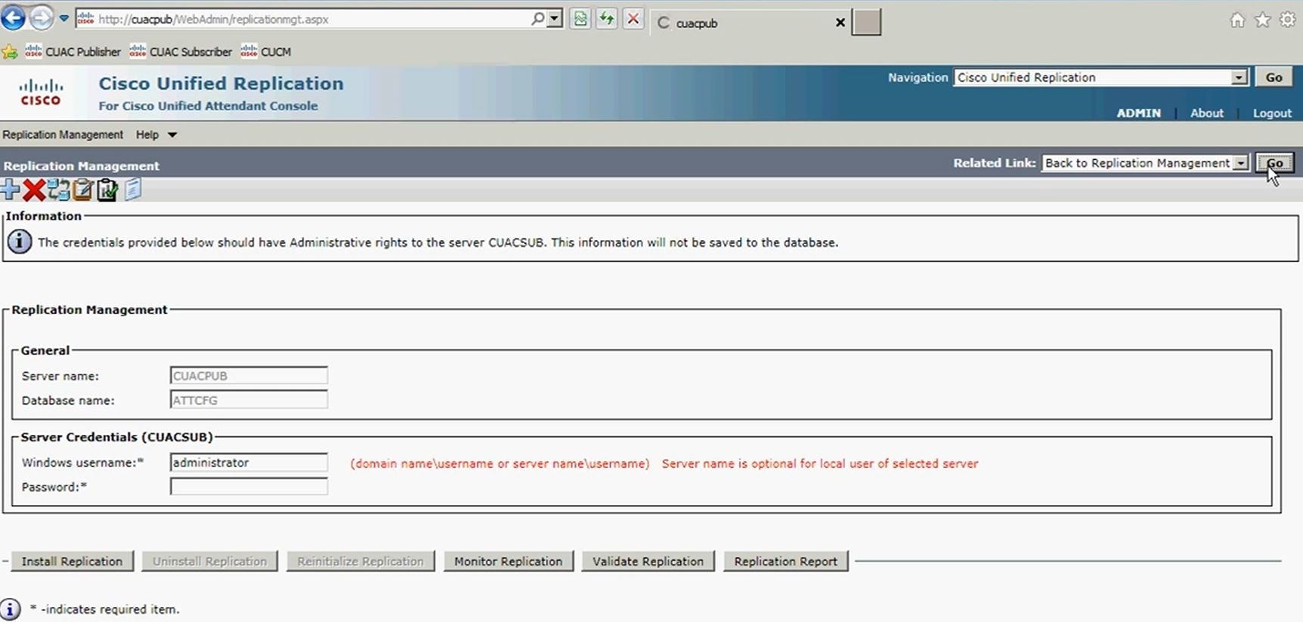
Task: Click the Password input field
Action: tap(249, 487)
